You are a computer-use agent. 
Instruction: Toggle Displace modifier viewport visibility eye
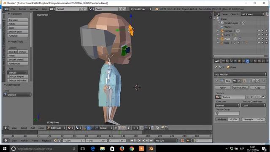point(239,81)
